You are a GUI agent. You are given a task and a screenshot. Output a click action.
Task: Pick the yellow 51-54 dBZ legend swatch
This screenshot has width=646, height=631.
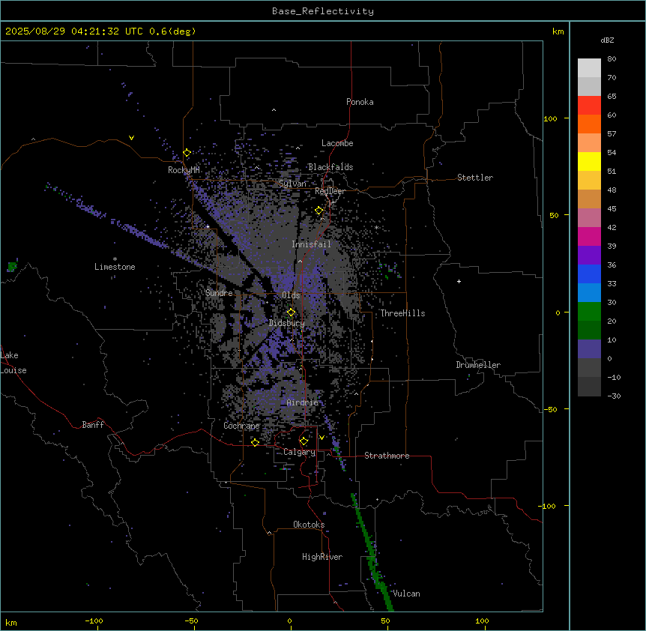tap(589, 161)
